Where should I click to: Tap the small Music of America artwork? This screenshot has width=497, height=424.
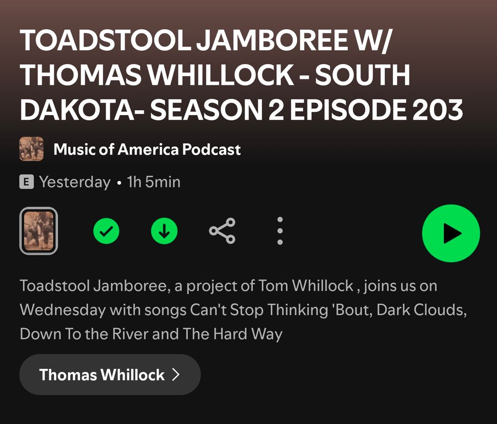click(31, 149)
